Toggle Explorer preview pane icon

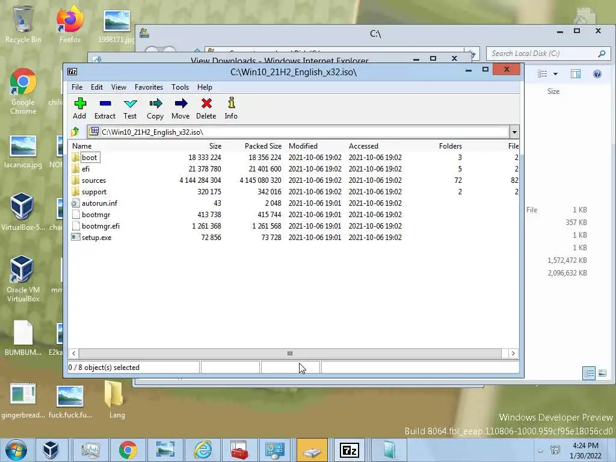576,74
